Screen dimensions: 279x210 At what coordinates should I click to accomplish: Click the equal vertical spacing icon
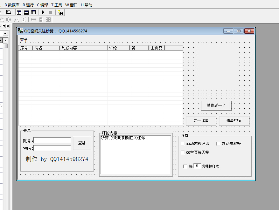(x=24, y=20)
